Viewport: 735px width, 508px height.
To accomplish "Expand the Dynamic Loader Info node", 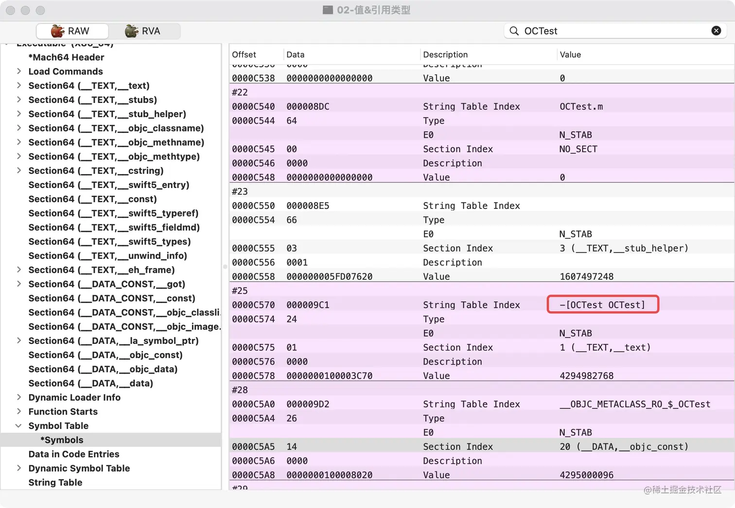I will click(x=19, y=397).
